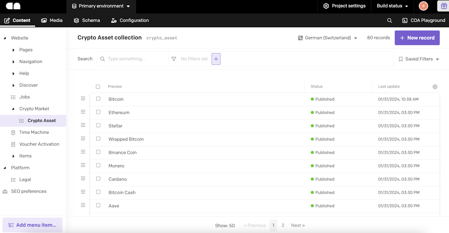Collapse the Website tree section
449x233 pixels.
pos(5,38)
